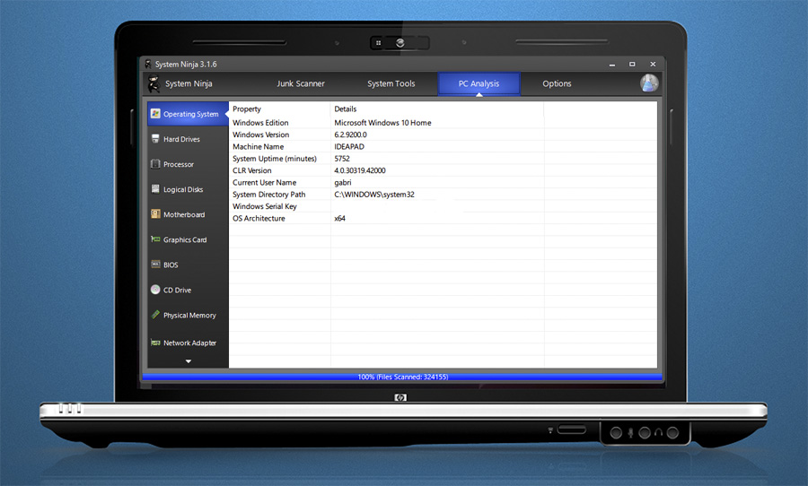The height and width of the screenshot is (486, 808).
Task: Select the Logical Disks category label
Action: pyautogui.click(x=183, y=189)
